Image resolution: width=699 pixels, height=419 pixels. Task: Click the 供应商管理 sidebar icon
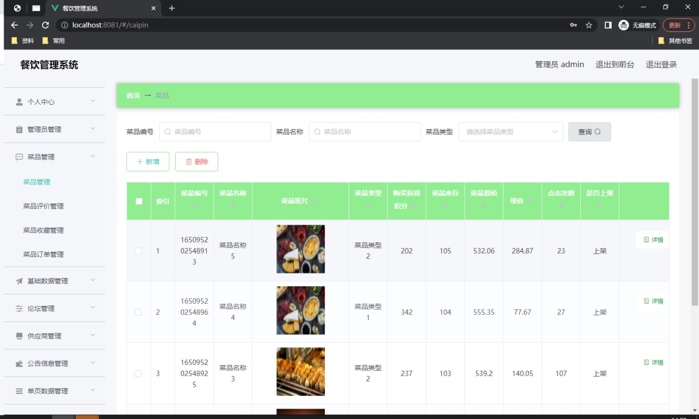click(19, 336)
